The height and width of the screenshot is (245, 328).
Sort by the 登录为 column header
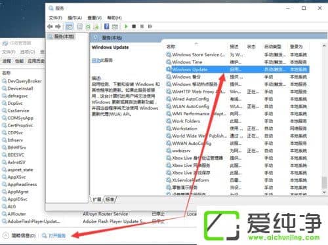[x=296, y=47]
